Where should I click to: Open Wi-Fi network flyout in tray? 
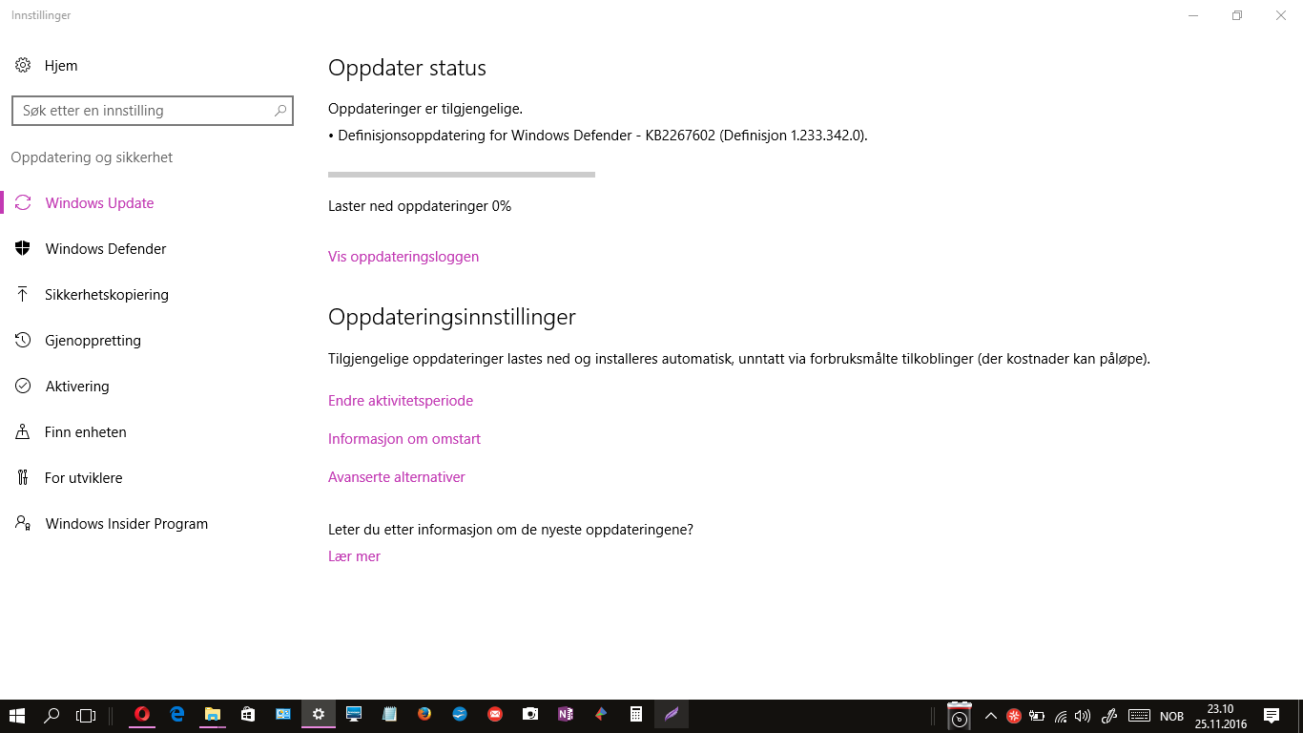pyautogui.click(x=1060, y=716)
